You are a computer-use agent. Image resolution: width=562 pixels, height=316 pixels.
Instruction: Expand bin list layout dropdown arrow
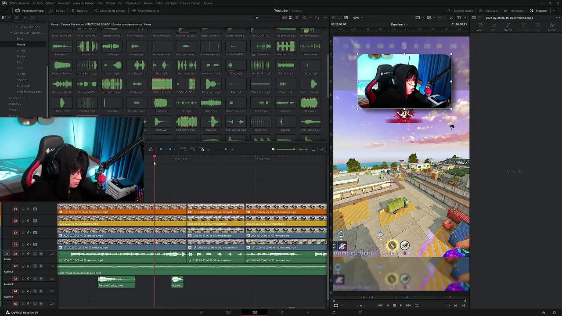8,18
